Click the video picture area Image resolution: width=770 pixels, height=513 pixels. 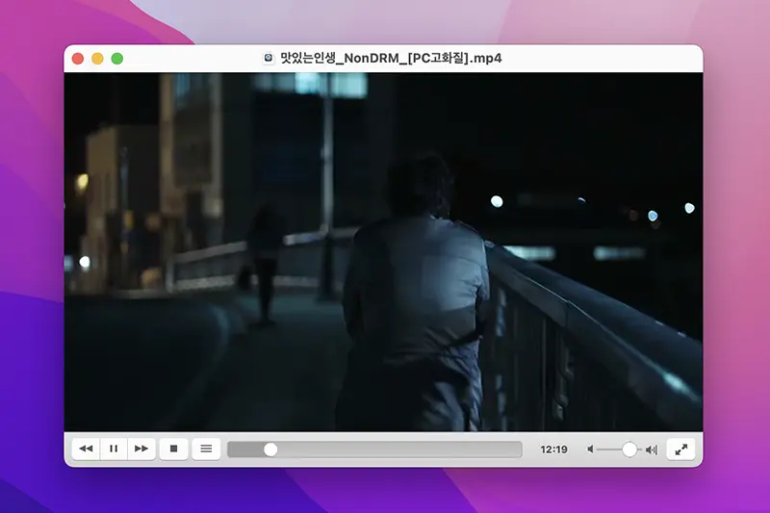point(383,250)
